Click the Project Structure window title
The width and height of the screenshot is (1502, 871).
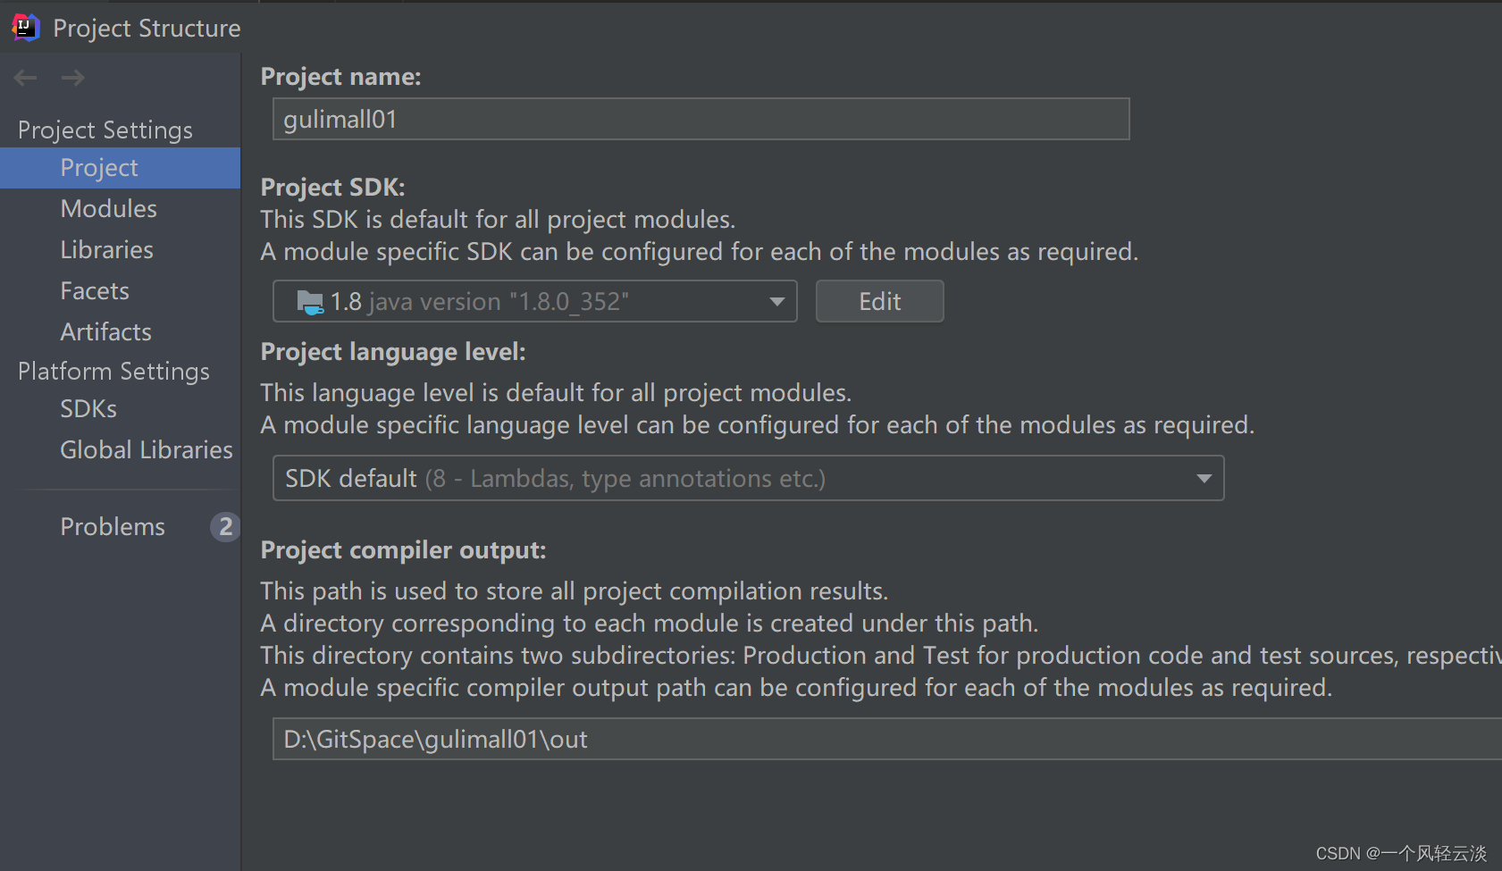pos(147,29)
